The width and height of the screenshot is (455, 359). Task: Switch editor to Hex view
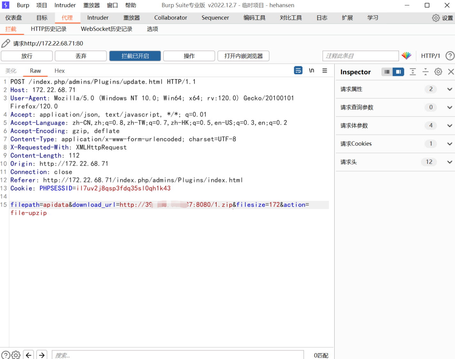point(60,71)
